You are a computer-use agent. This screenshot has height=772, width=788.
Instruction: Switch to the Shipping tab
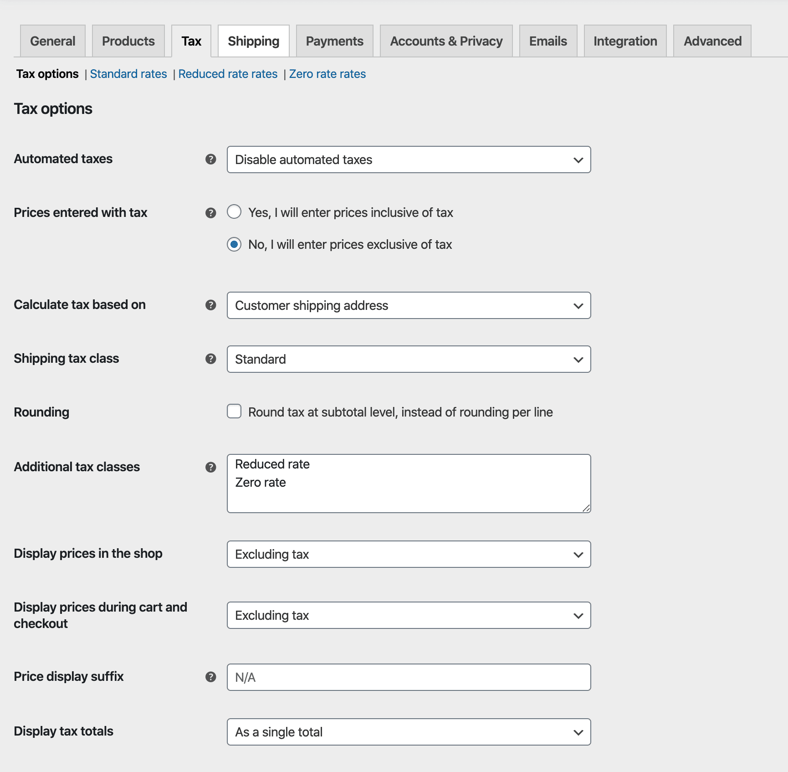[253, 41]
